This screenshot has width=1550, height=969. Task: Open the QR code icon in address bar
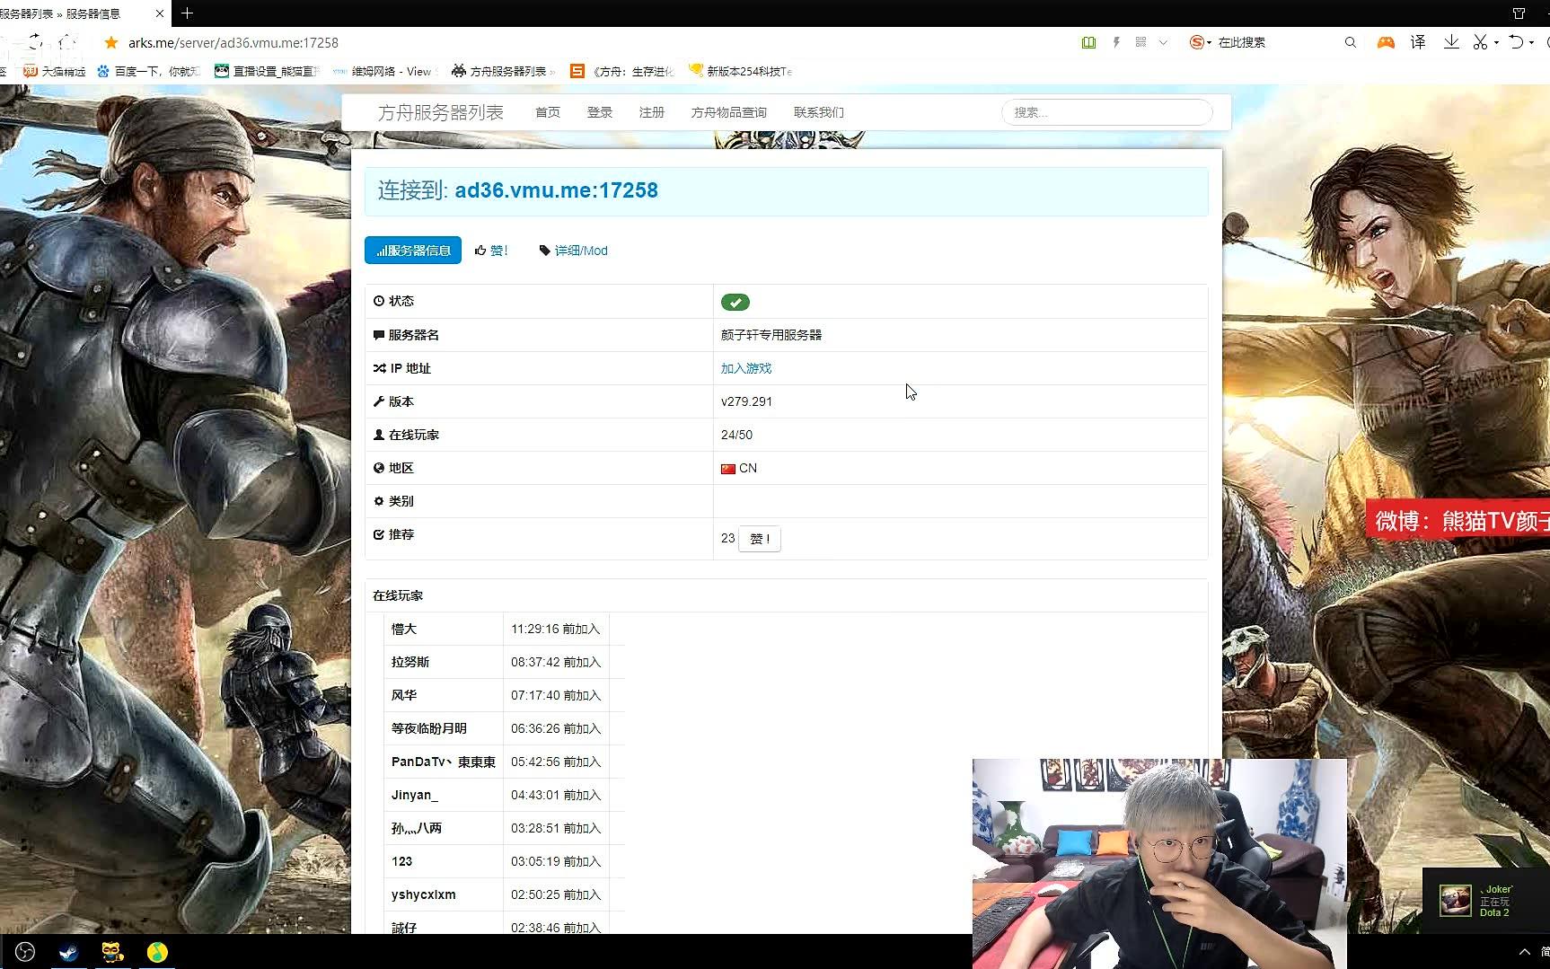point(1140,42)
